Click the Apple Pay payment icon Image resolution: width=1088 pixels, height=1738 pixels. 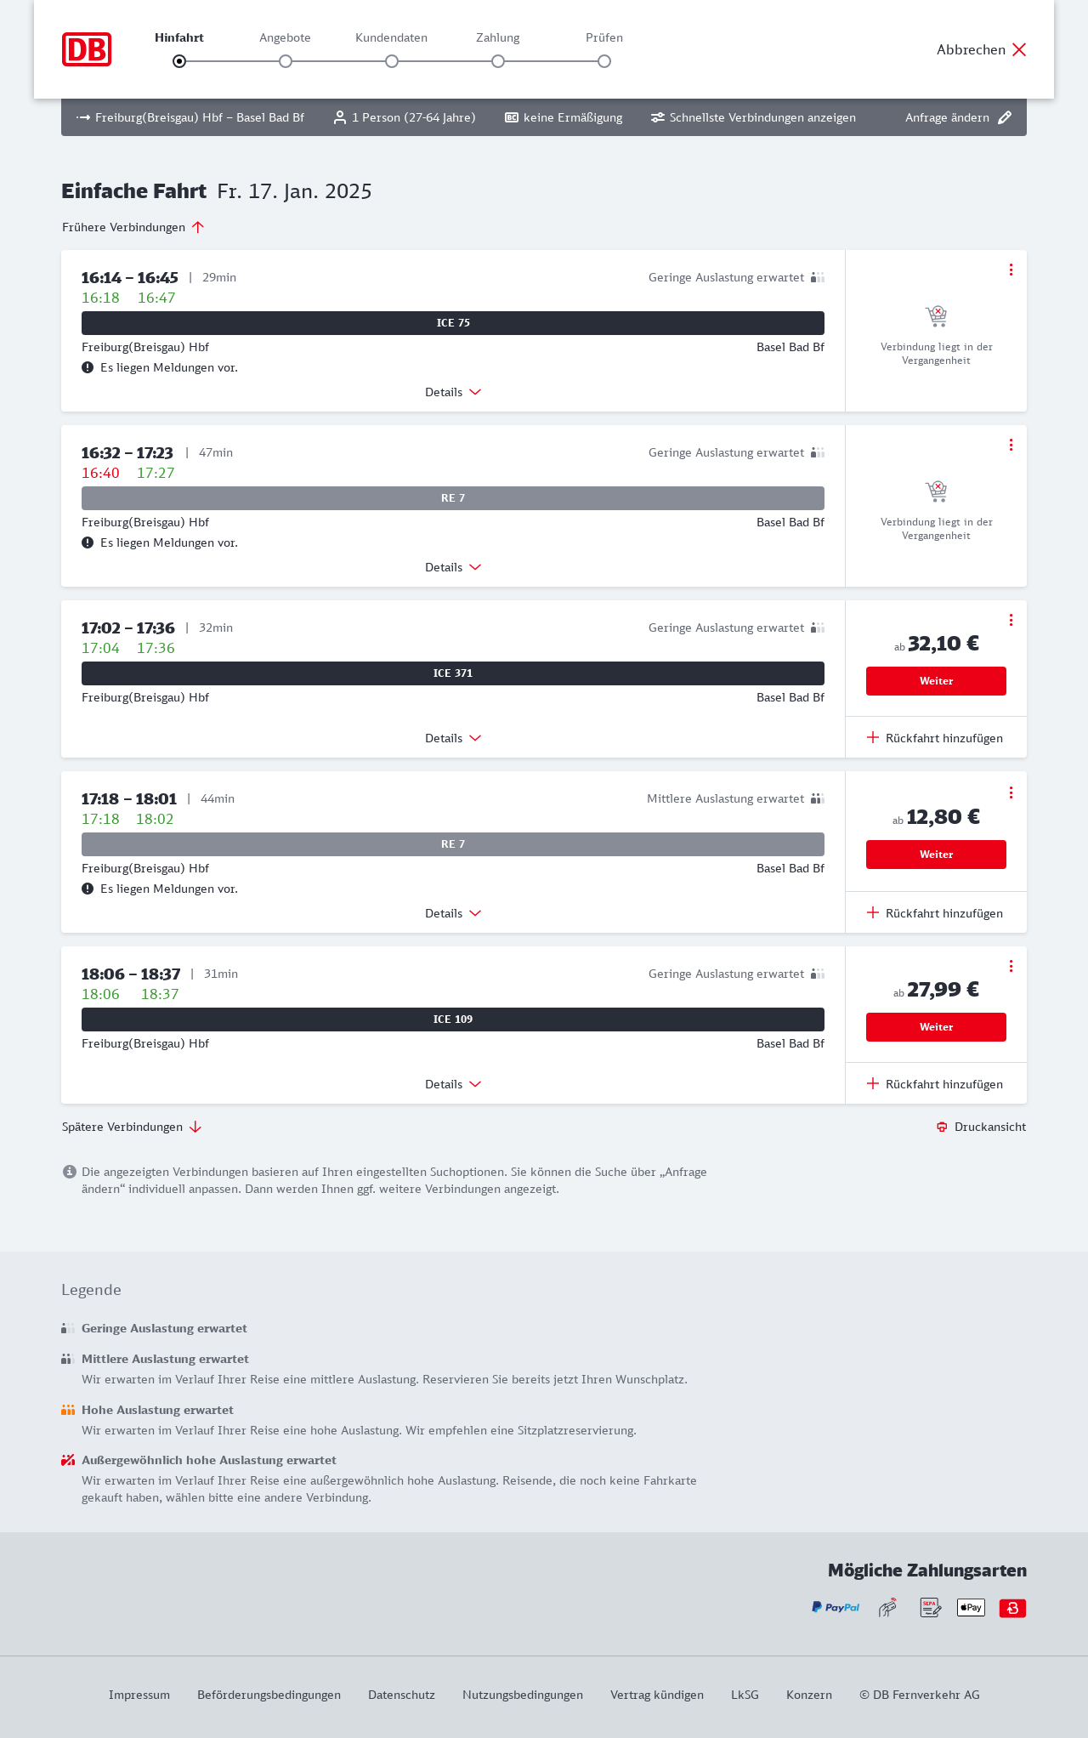[x=971, y=1608]
